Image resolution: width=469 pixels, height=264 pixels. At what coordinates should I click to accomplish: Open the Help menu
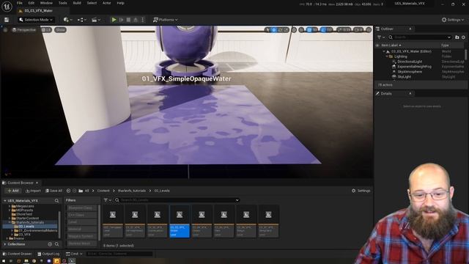click(x=120, y=3)
